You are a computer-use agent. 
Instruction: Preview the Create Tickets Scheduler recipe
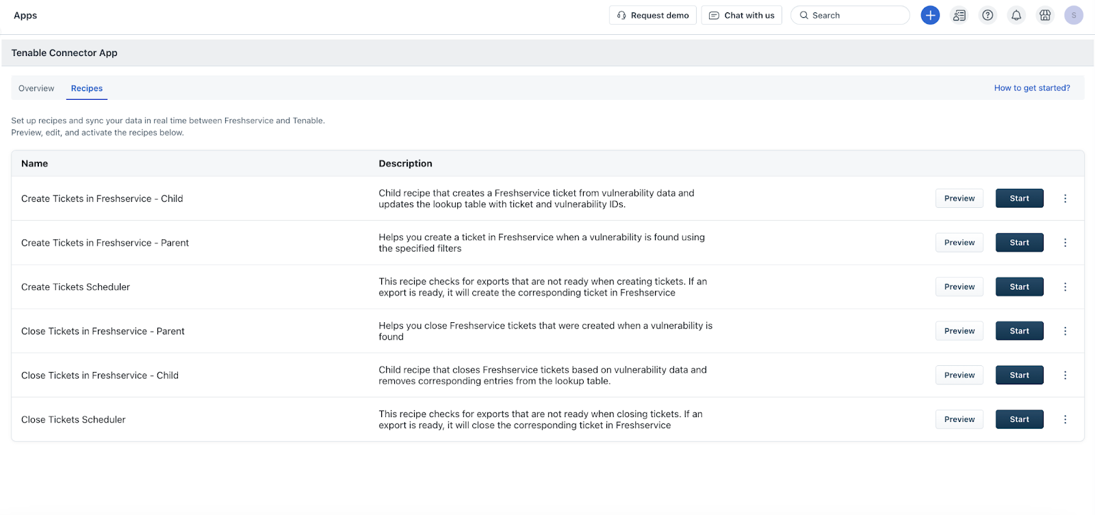[959, 287]
